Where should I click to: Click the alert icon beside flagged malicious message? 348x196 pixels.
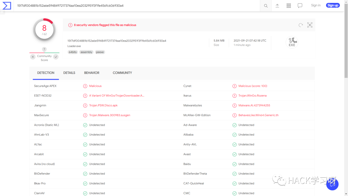pos(70,25)
